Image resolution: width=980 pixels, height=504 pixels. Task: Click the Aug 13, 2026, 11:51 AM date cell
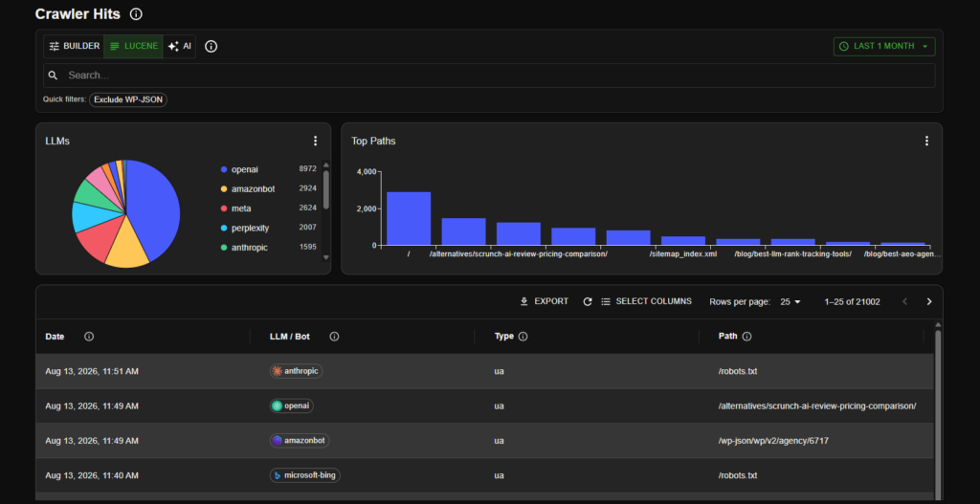92,372
